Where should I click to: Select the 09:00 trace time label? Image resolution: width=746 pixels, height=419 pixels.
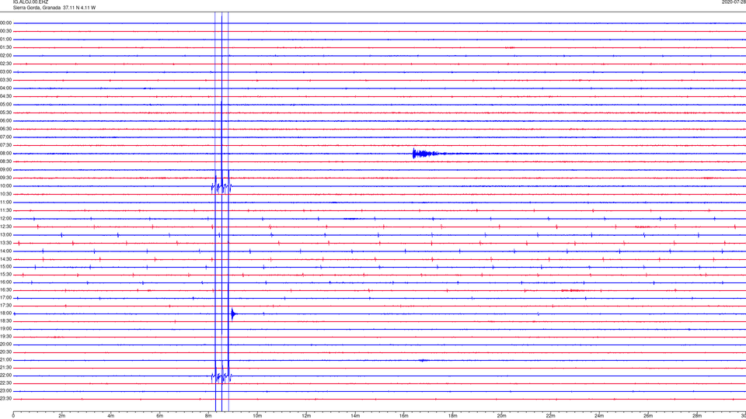6,169
